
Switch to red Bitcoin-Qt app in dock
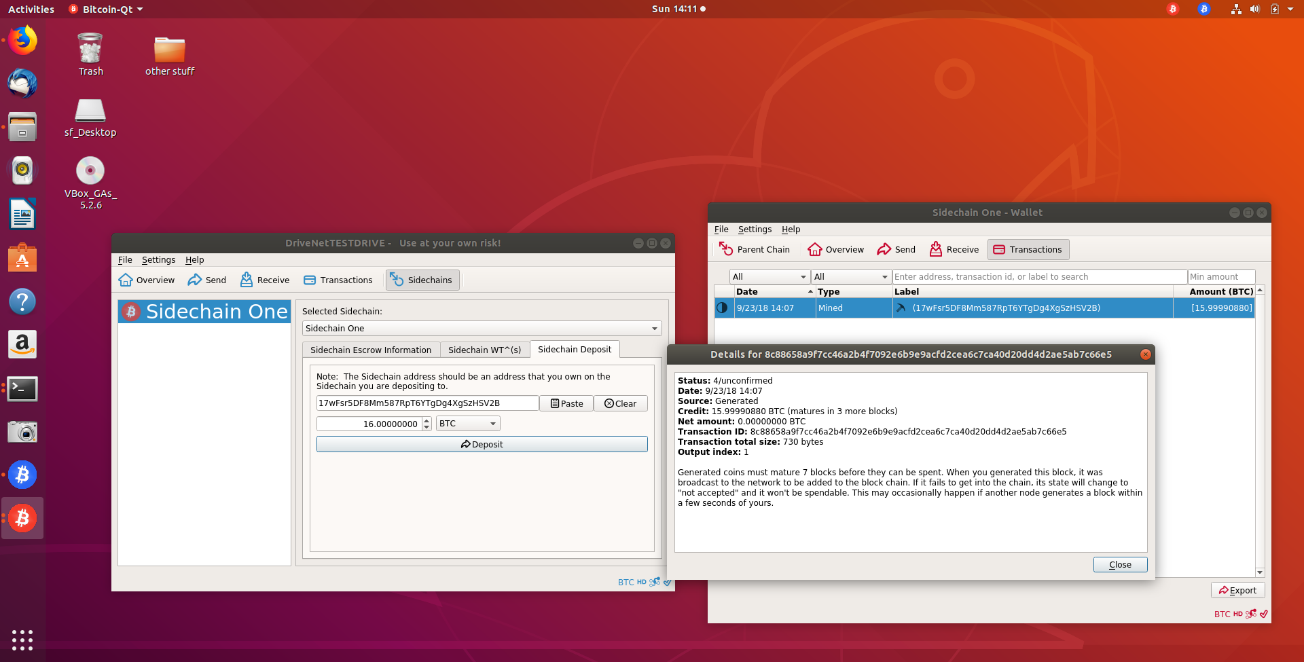tap(22, 518)
